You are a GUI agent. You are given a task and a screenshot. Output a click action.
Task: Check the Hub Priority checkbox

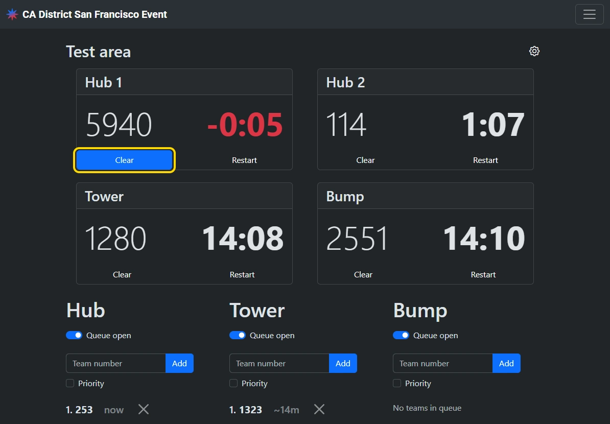tap(70, 383)
